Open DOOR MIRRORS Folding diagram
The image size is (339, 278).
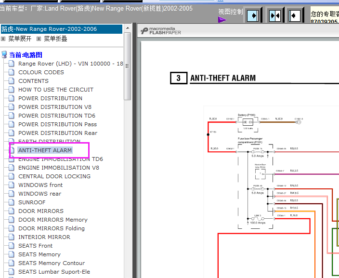pyautogui.click(x=52, y=228)
